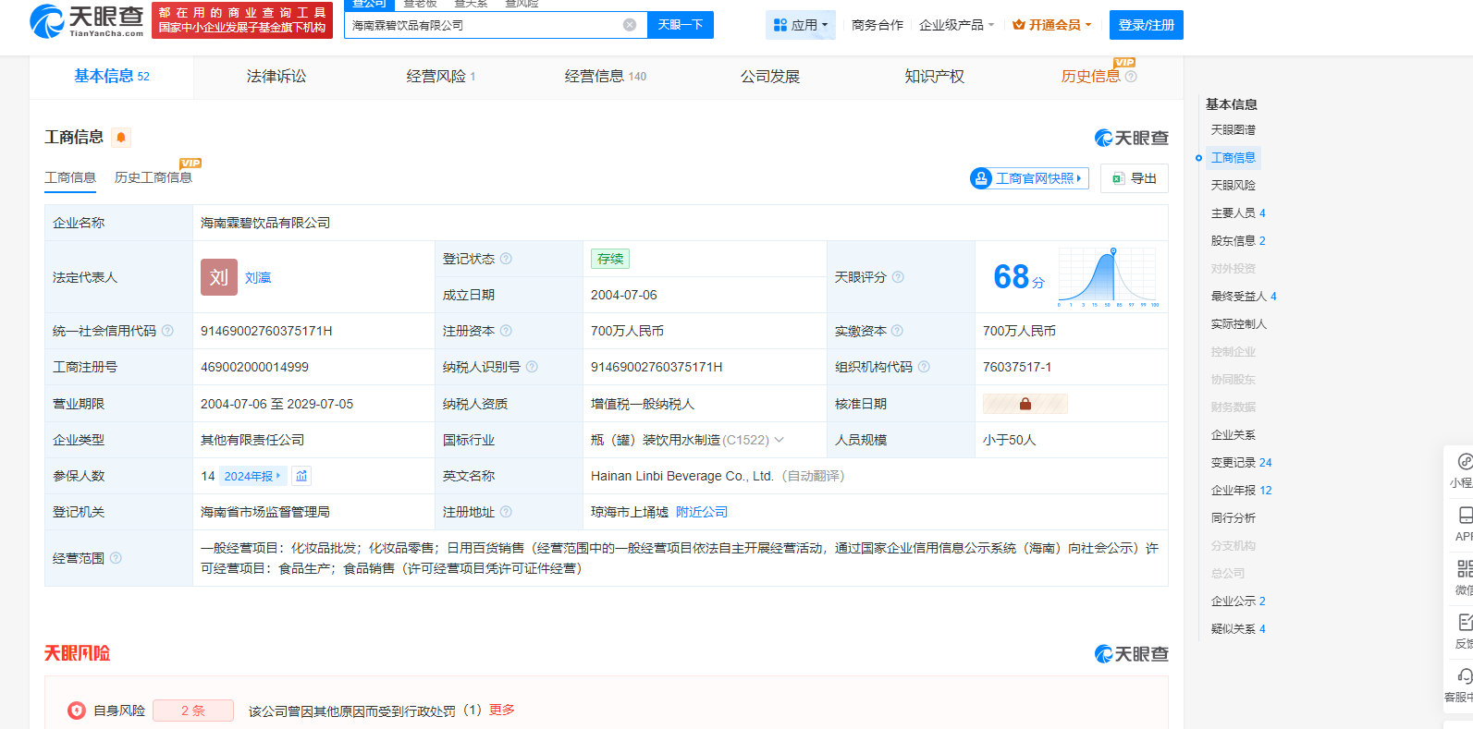Select the 历史工商信息 sub-tab
The width and height of the screenshot is (1473, 729).
(x=153, y=177)
